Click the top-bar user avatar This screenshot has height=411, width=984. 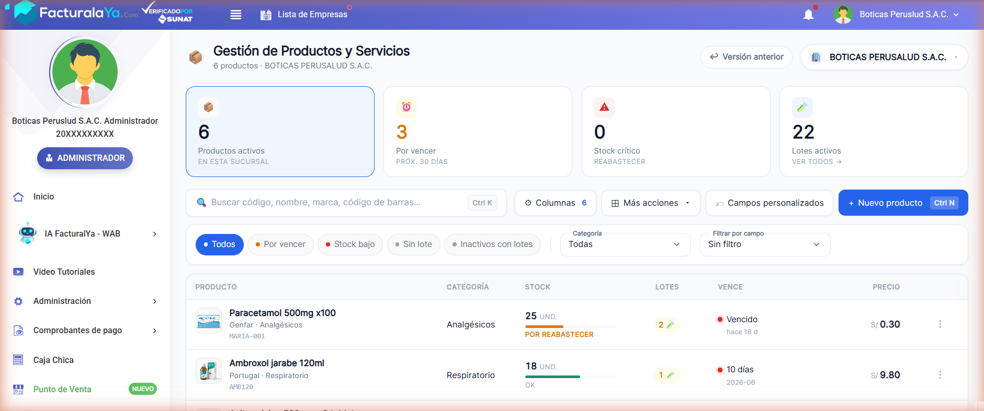(843, 15)
